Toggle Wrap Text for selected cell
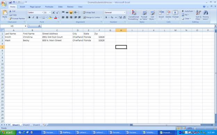The height and width of the screenshot is (135, 217). (89, 12)
